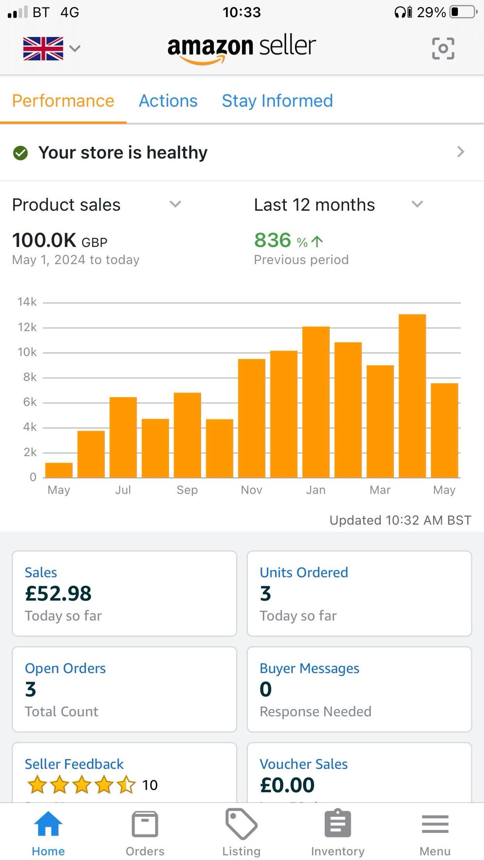View Buyer Messages response needed
Image resolution: width=484 pixels, height=860 pixels.
click(359, 689)
